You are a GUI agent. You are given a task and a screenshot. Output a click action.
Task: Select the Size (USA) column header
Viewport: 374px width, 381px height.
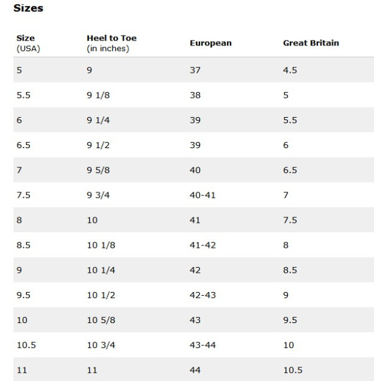click(x=28, y=43)
